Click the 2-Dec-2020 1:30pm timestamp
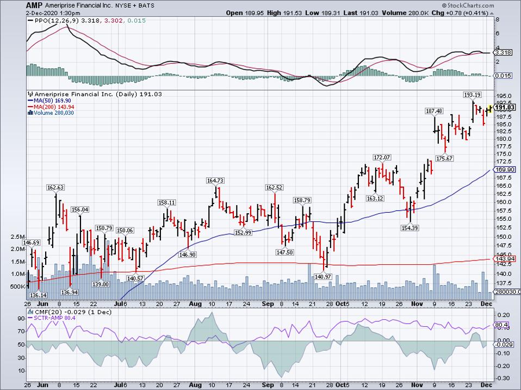This screenshot has width=521, height=390. click(53, 13)
